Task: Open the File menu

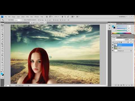Action: tap(6, 17)
